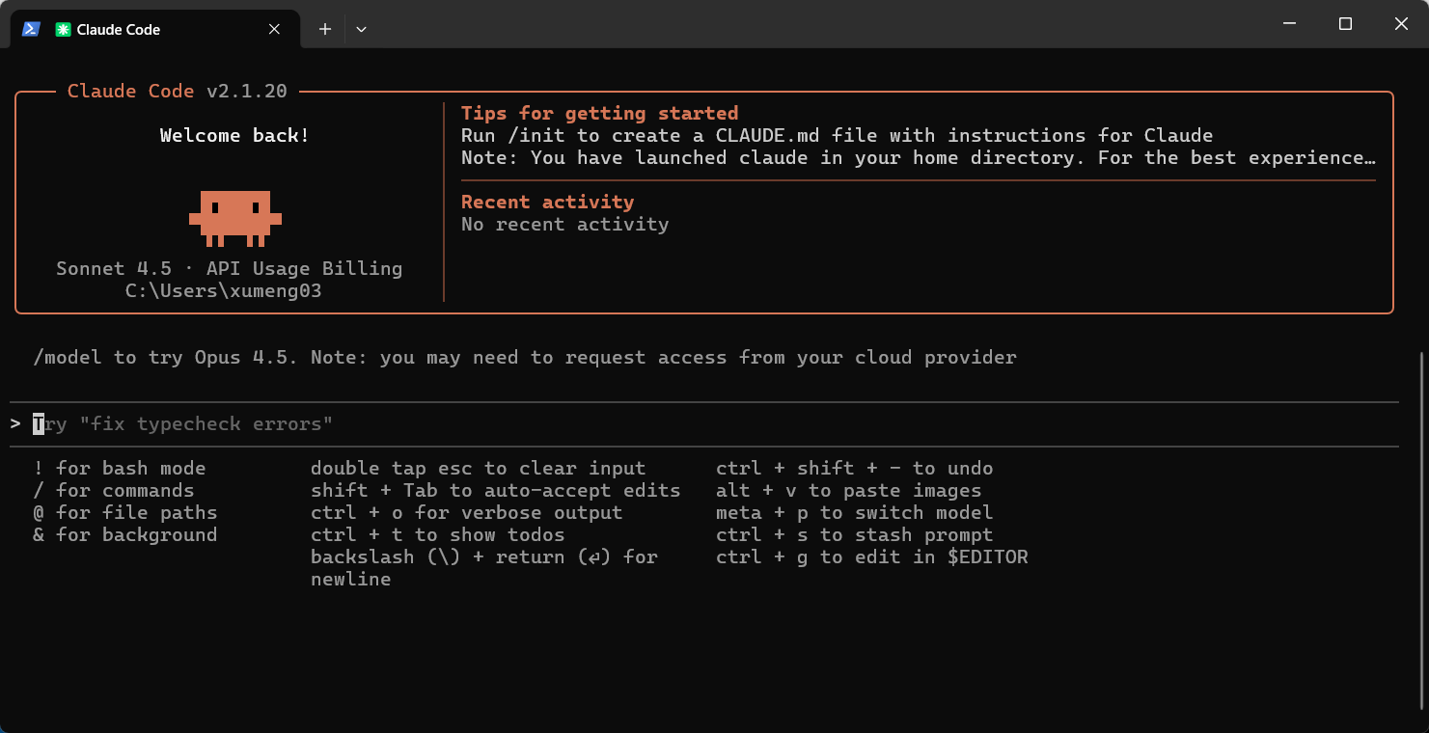The image size is (1429, 733).
Task: Click "alt + v to paste images"
Action: coord(848,490)
